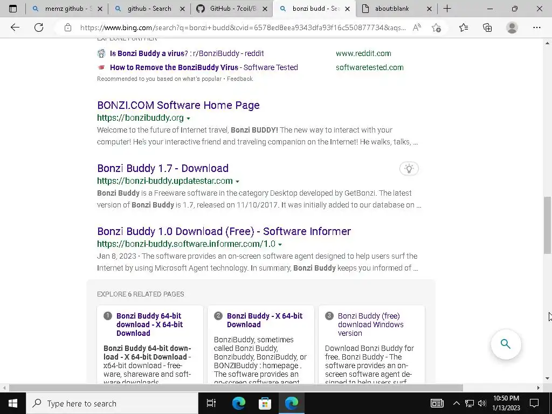Screen dimensions: 552x414
Task: Open Microsoft Store on the taskbar
Action: click(265, 403)
